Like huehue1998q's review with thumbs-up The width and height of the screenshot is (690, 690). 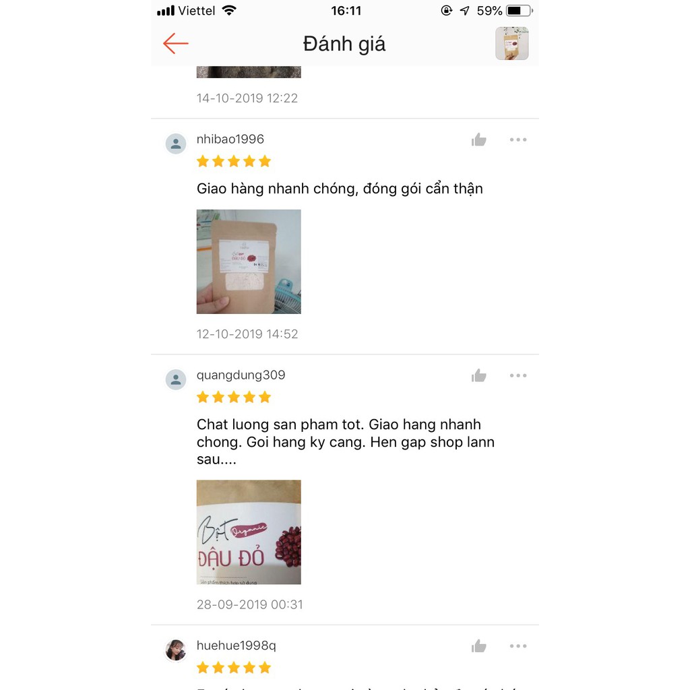click(479, 646)
